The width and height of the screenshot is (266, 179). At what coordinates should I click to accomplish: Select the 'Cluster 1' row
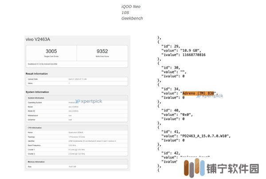(x=77, y=150)
